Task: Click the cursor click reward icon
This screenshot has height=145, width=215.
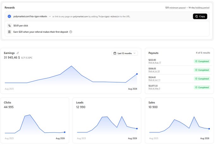Action: coord(9,26)
